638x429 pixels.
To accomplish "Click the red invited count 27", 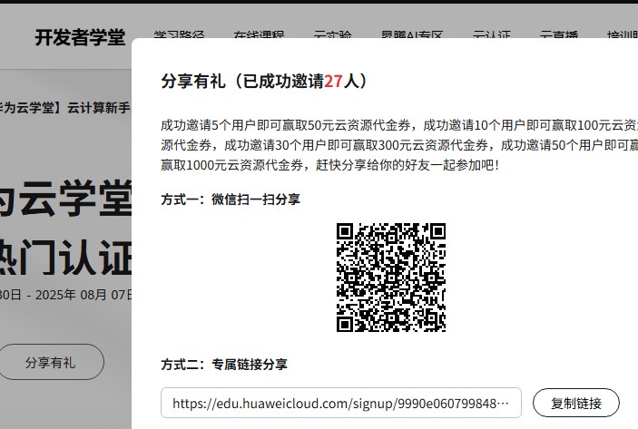I will 333,81.
